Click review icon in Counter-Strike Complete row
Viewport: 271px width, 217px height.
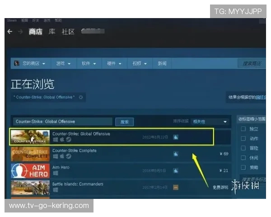pyautogui.click(x=176, y=154)
